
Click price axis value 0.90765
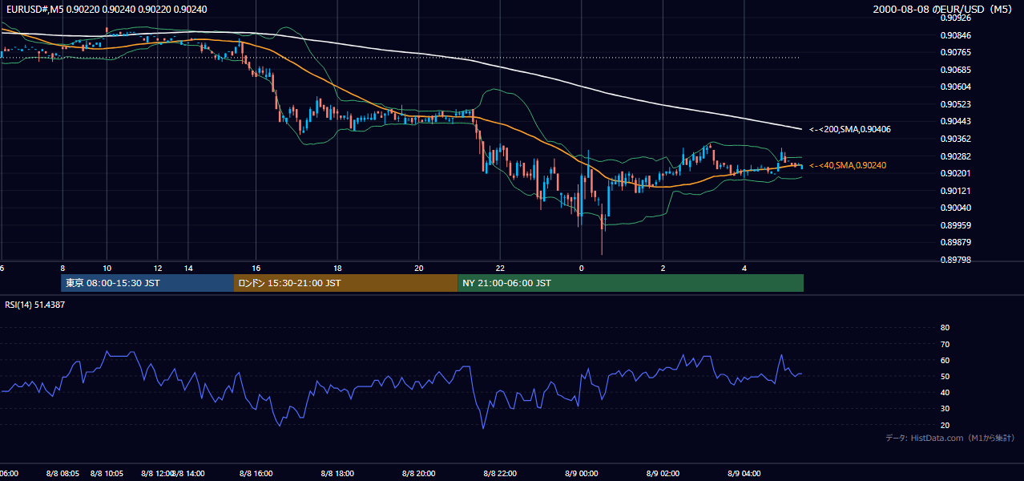coord(956,52)
